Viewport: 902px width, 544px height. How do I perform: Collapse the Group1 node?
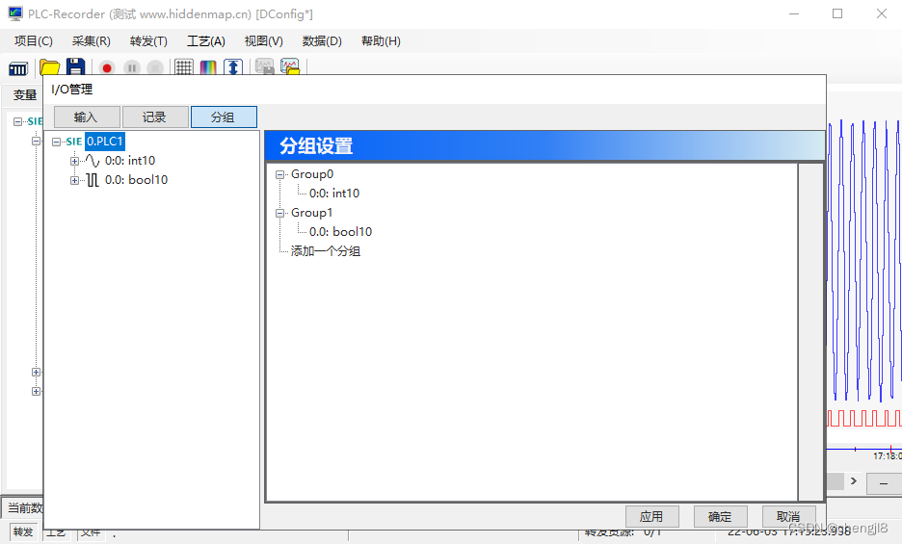[280, 213]
